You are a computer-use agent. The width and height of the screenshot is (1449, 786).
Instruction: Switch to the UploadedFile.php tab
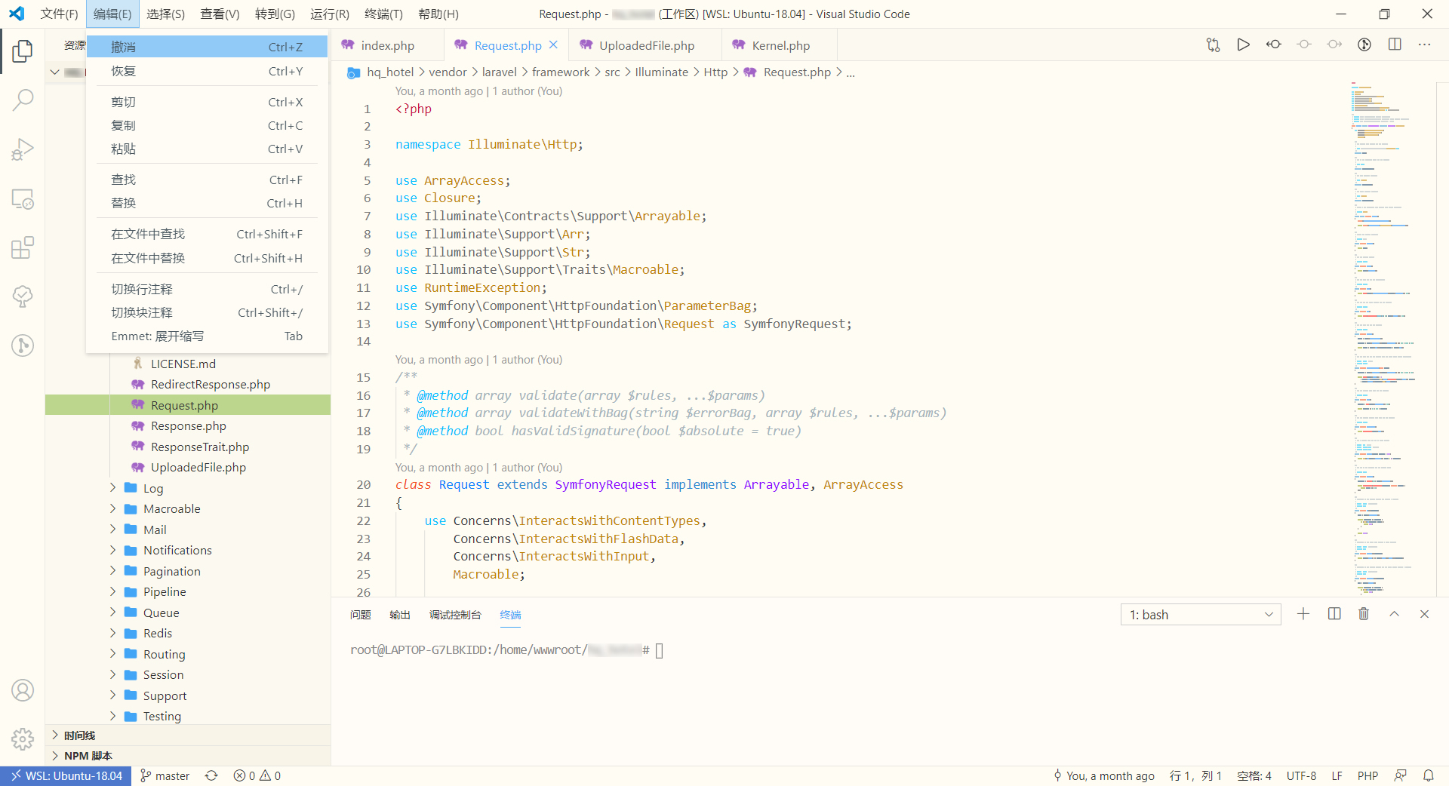pyautogui.click(x=646, y=45)
